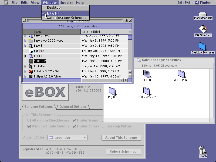The image size is (216, 162).
Task: Click the EC Folder icon
Action: pos(31,66)
